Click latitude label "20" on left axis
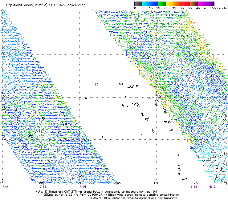The width and height of the screenshot is (228, 200). tap(2, 10)
